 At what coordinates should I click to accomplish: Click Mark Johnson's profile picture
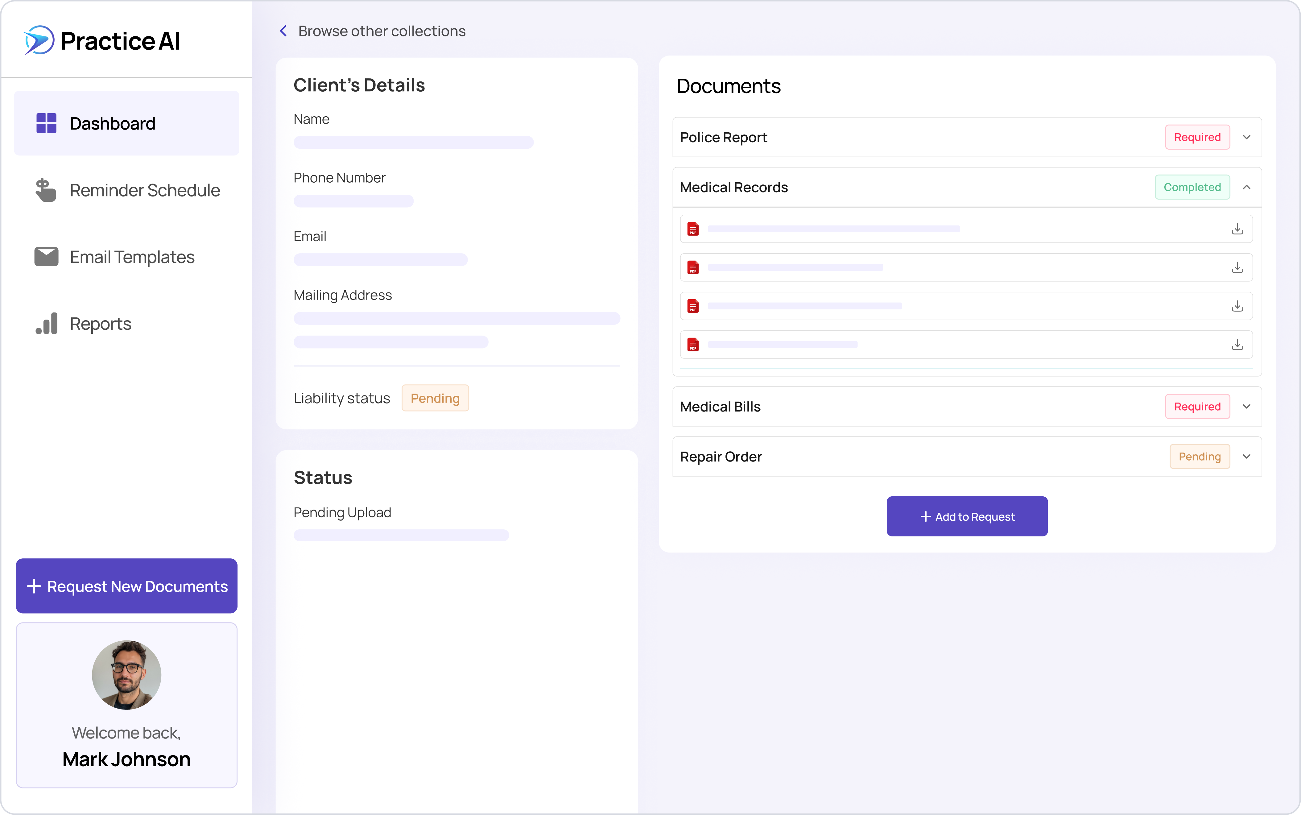(x=126, y=674)
